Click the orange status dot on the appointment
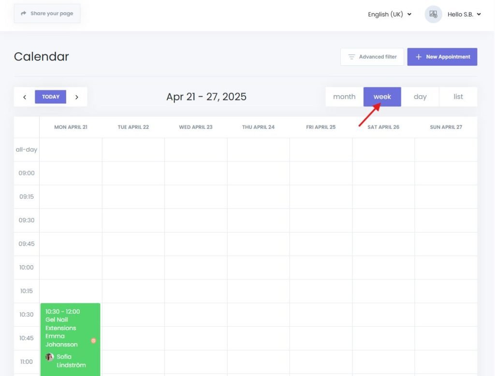The image size is (495, 376). pyautogui.click(x=93, y=341)
